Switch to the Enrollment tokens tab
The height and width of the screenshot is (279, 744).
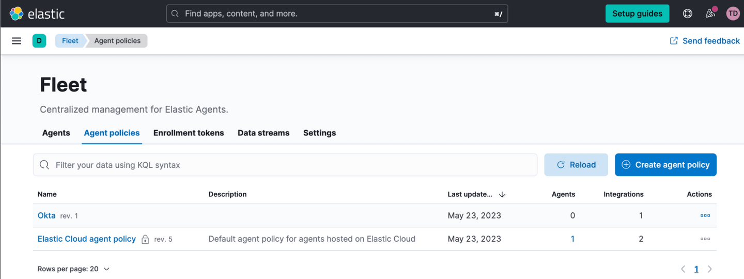pos(189,133)
